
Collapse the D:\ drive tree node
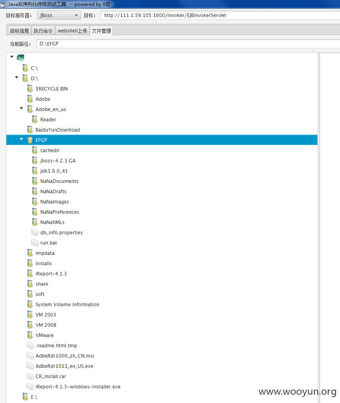(17, 77)
